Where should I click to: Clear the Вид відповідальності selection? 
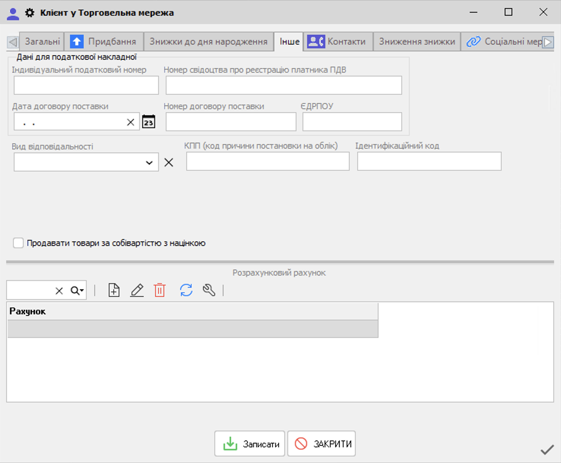coord(169,162)
